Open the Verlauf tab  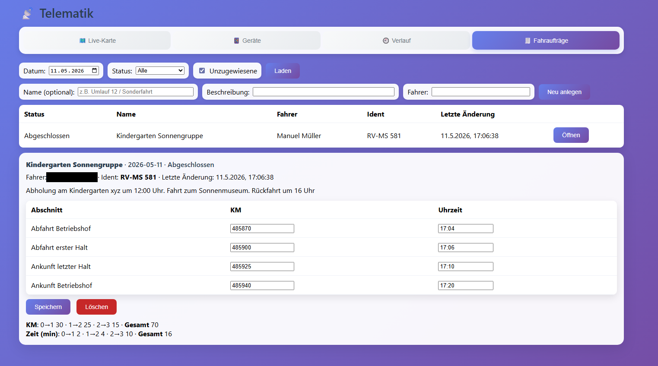coord(397,41)
